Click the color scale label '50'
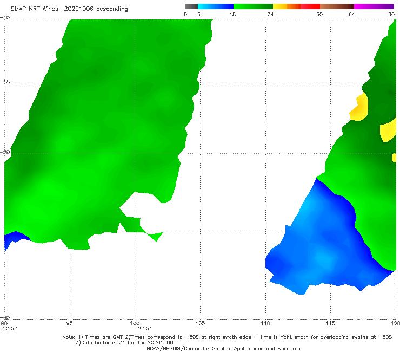Screen dimensions: 400x352 coord(319,14)
